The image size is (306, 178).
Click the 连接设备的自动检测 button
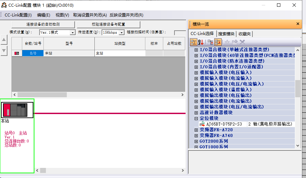(43, 25)
